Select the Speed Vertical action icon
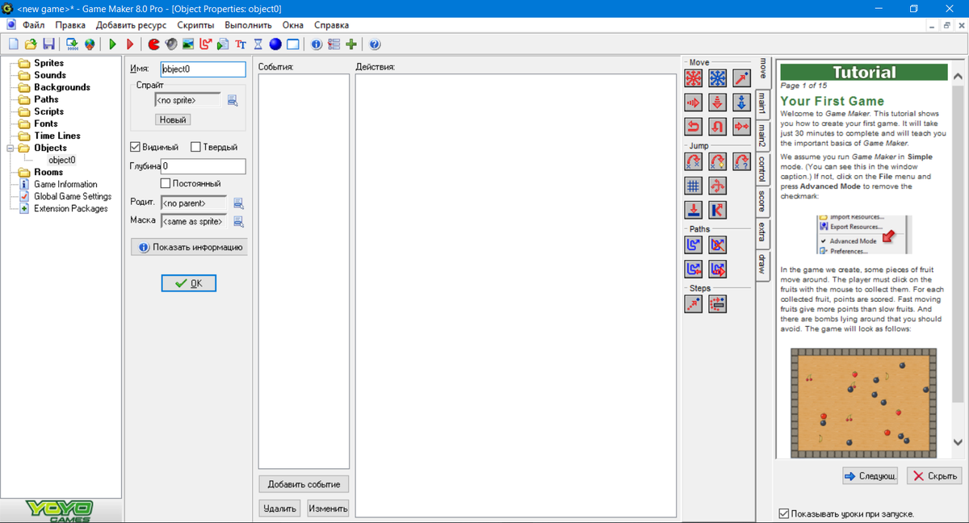The width and height of the screenshot is (969, 523). (x=718, y=103)
